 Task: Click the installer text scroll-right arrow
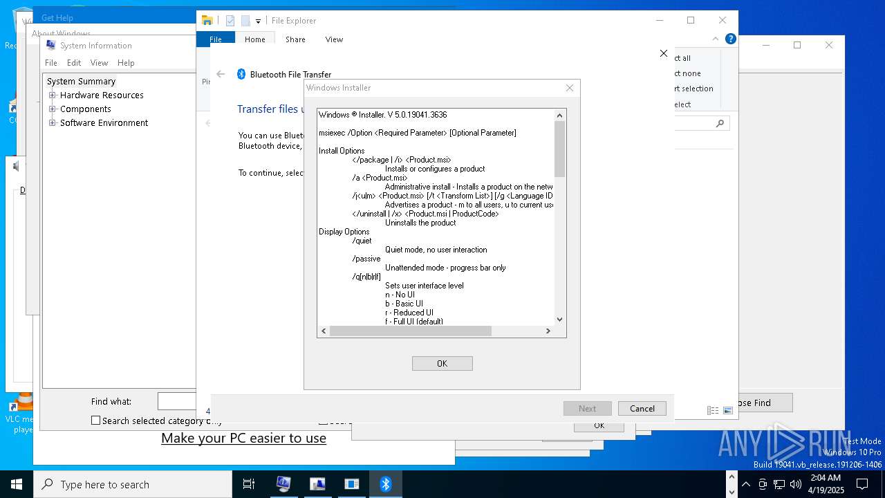pyautogui.click(x=548, y=331)
